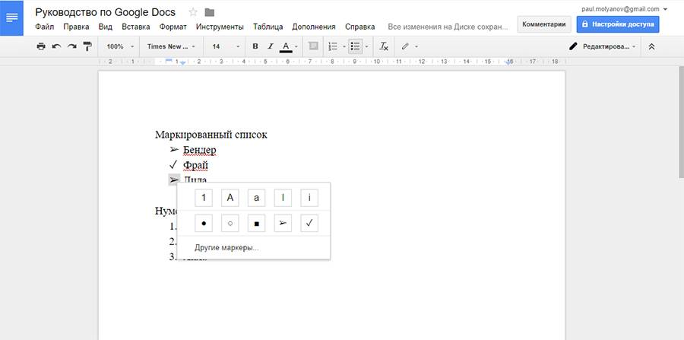Open Другие маркеры option
This screenshot has height=340, width=684.
click(x=226, y=248)
